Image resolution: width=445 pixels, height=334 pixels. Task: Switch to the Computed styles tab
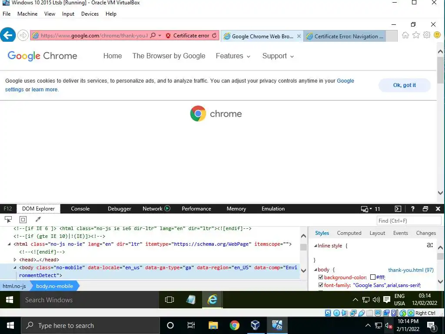click(x=349, y=233)
